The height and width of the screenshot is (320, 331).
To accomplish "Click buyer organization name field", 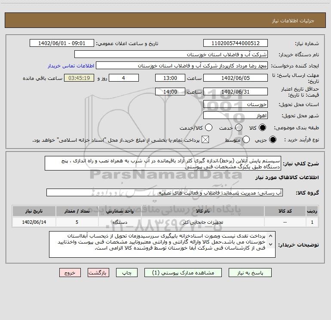I will point(171,55).
